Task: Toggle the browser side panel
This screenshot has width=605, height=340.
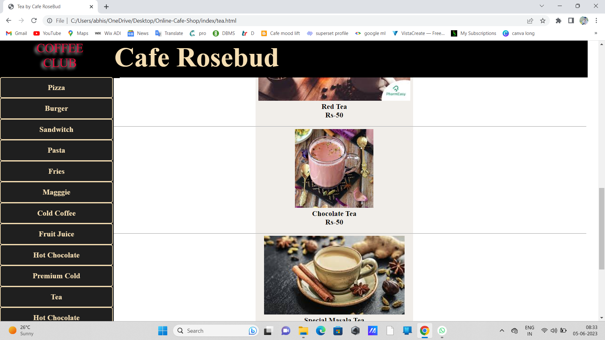Action: [x=570, y=20]
